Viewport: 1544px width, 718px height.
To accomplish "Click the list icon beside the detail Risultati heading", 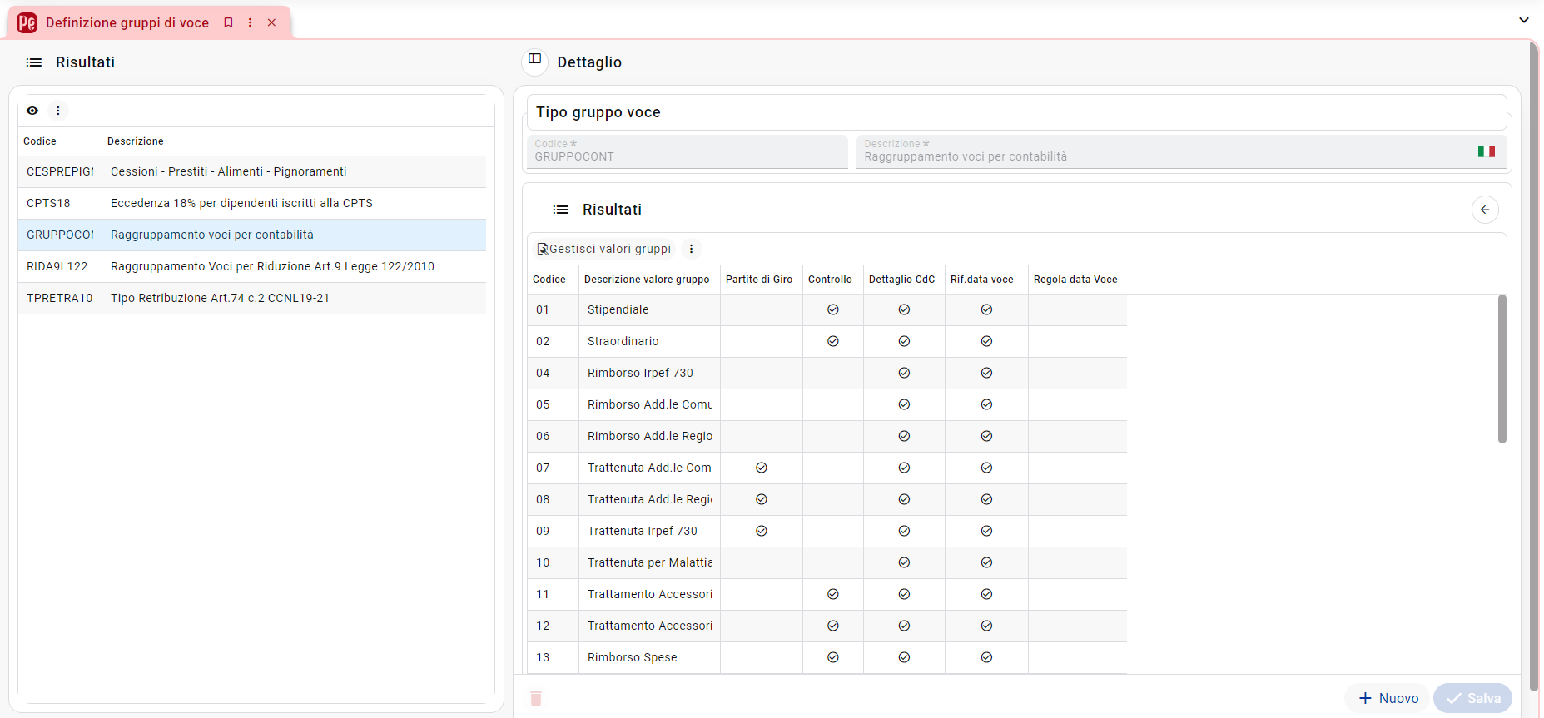I will pyautogui.click(x=561, y=210).
